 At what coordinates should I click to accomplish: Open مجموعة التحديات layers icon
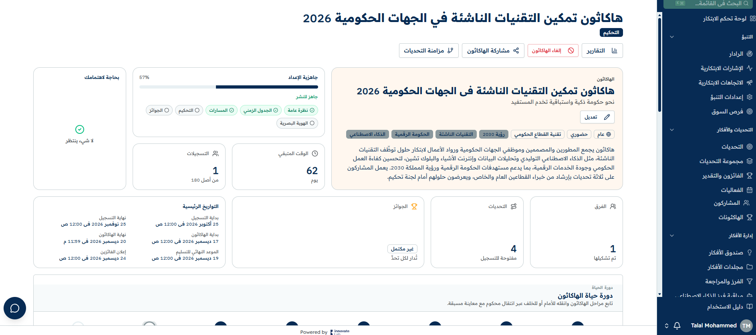pyautogui.click(x=750, y=161)
